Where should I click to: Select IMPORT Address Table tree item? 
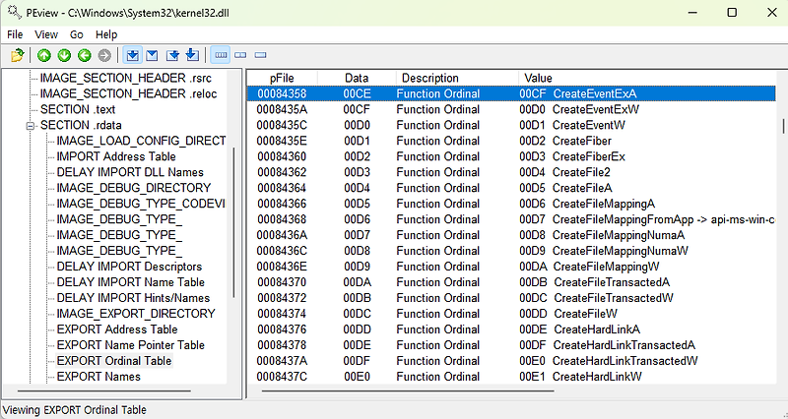(x=116, y=156)
